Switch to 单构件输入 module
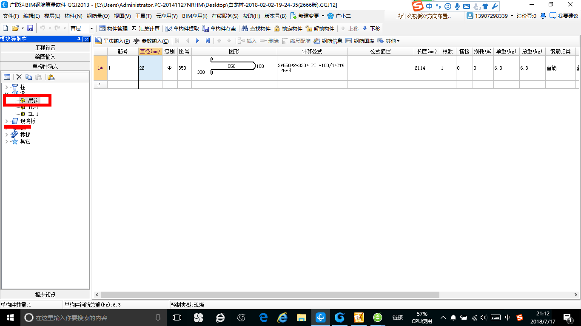The image size is (581, 326). tap(46, 66)
